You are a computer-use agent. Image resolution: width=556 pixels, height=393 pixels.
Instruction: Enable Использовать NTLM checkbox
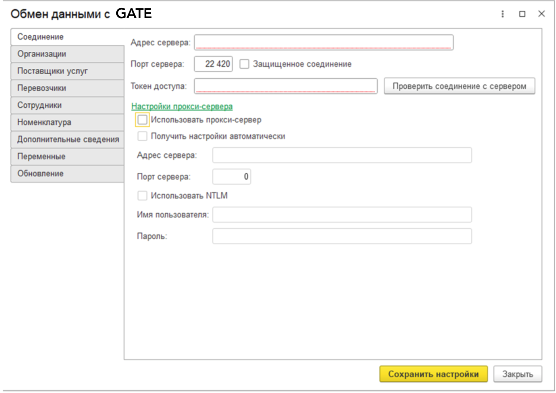click(x=142, y=195)
